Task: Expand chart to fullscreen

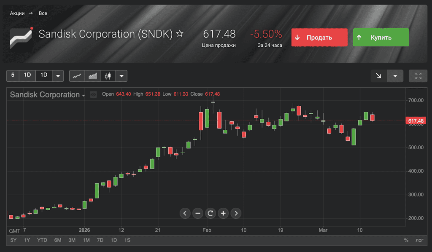Action: [x=418, y=76]
